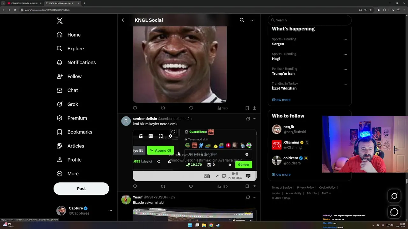This screenshot has width=408, height=229.
Task: Like the post with 196 views
Action: [191, 108]
